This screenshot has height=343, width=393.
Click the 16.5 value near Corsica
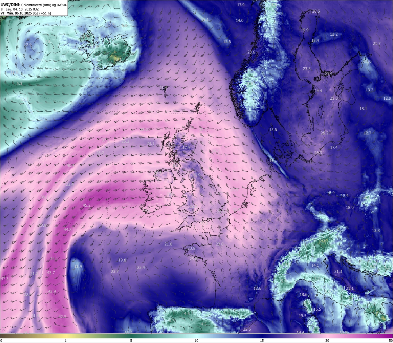[317, 309]
